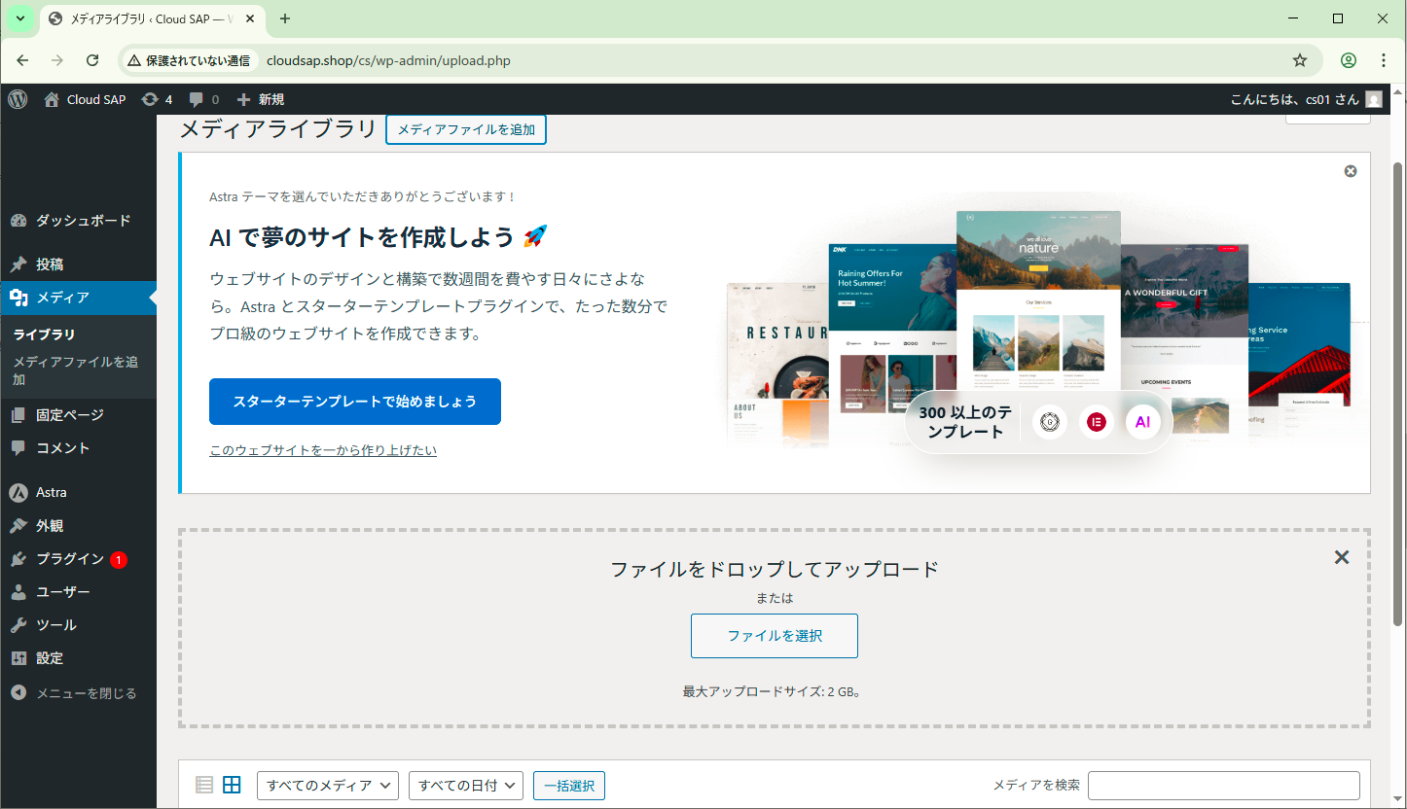Click 最大アップロードサイズ: 2 GB。 text
The width and height of the screenshot is (1407, 809).
tap(775, 692)
